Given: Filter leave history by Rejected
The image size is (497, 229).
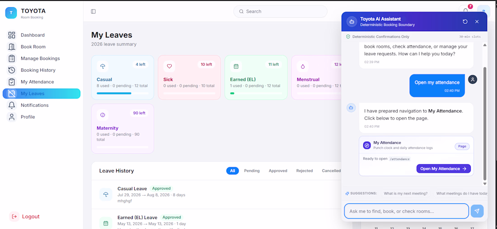Looking at the screenshot, I should click(x=305, y=171).
